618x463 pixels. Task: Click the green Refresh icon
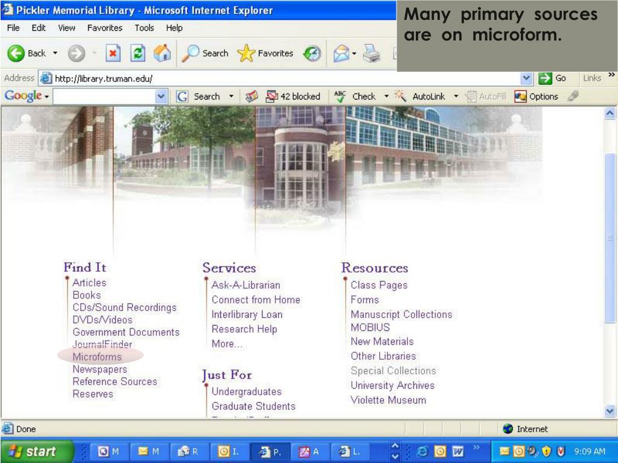tap(138, 53)
